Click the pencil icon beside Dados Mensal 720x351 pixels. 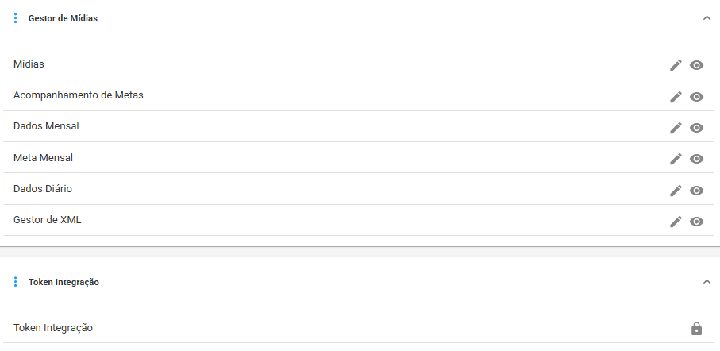pos(676,128)
